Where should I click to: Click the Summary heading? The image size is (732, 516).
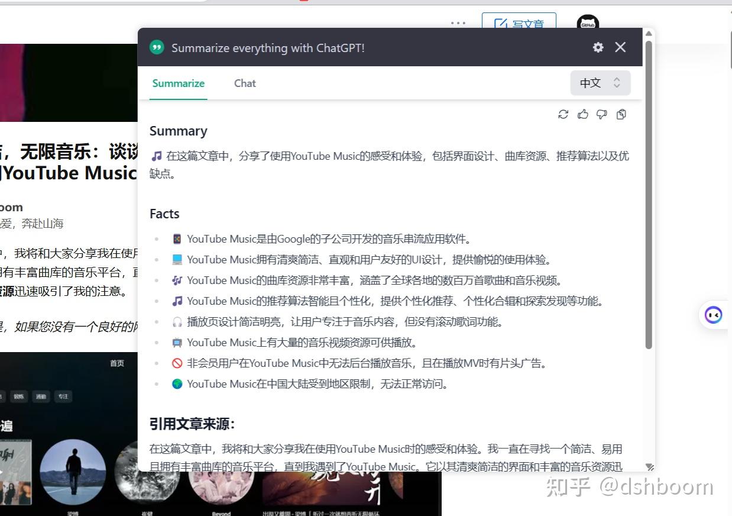point(178,131)
